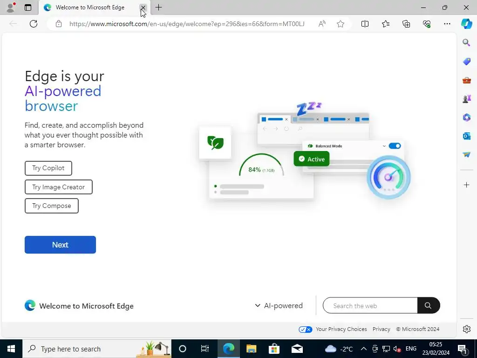This screenshot has width=477, height=358.
Task: Refresh the current page
Action: [x=34, y=24]
